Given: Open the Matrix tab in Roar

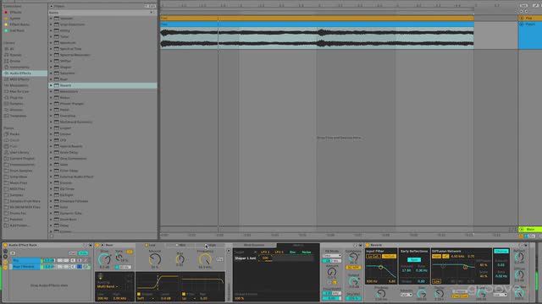Looking at the screenshot, I should point(298,245).
